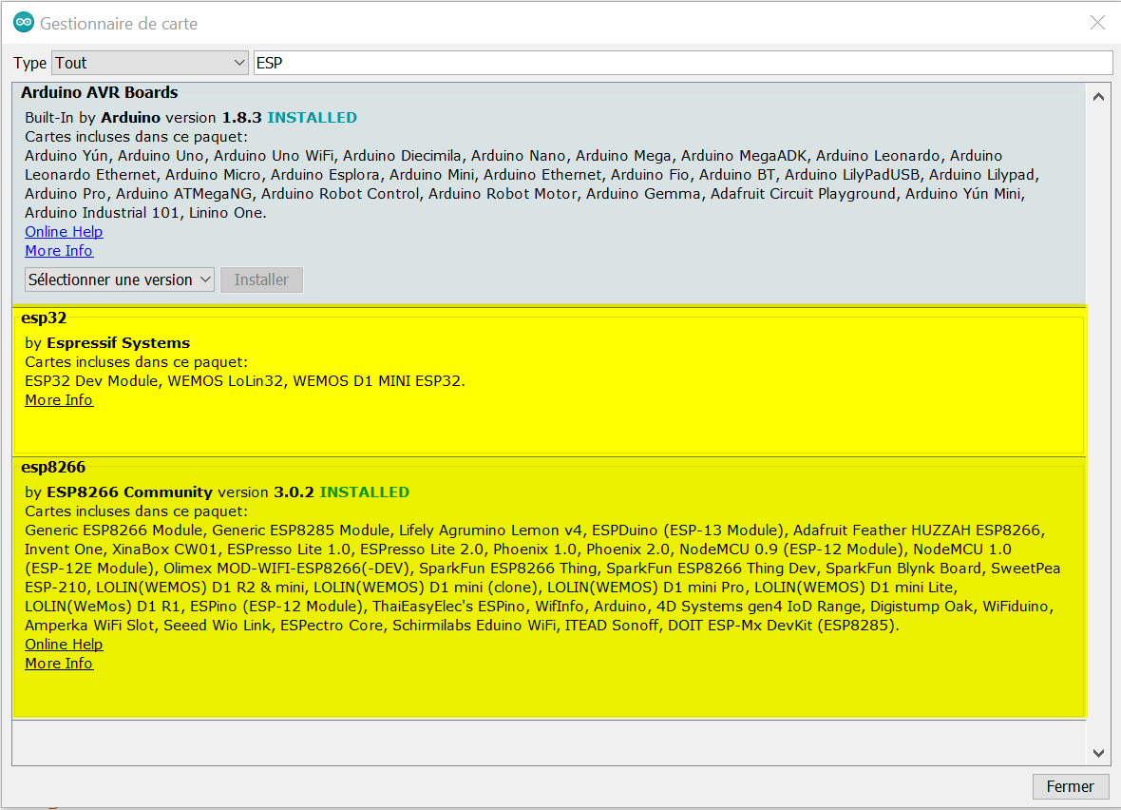Close the Gestionnaire de carte window

1097,23
